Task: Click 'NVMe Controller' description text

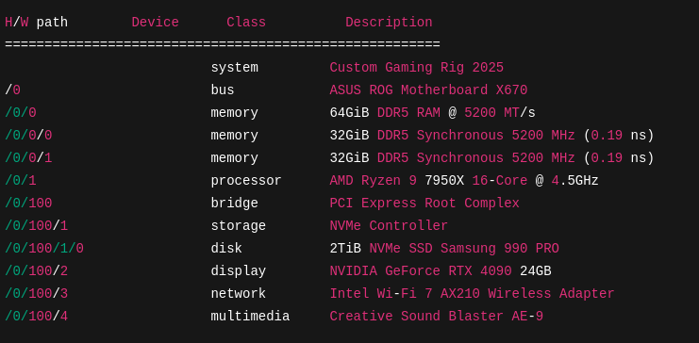Action: [389, 226]
